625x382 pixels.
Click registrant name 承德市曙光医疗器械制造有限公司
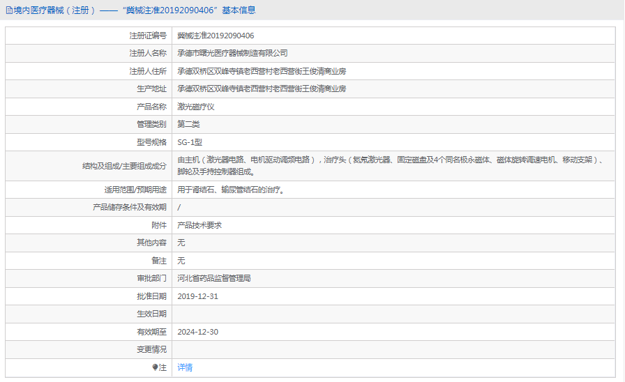coord(232,53)
